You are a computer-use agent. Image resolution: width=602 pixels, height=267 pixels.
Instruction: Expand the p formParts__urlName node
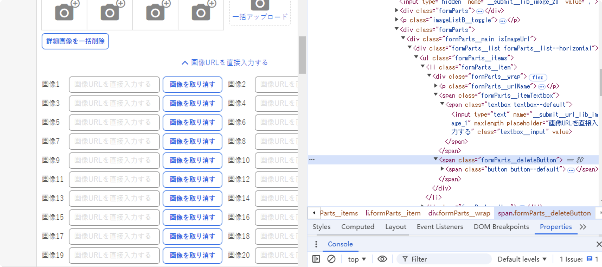[x=436, y=86]
